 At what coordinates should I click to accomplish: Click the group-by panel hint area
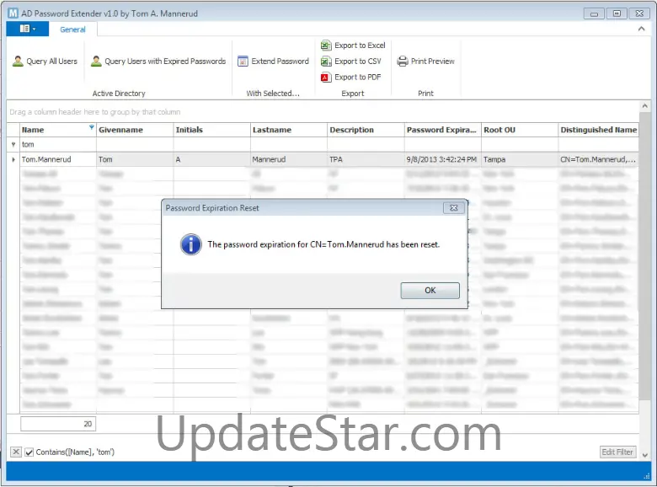click(x=95, y=112)
